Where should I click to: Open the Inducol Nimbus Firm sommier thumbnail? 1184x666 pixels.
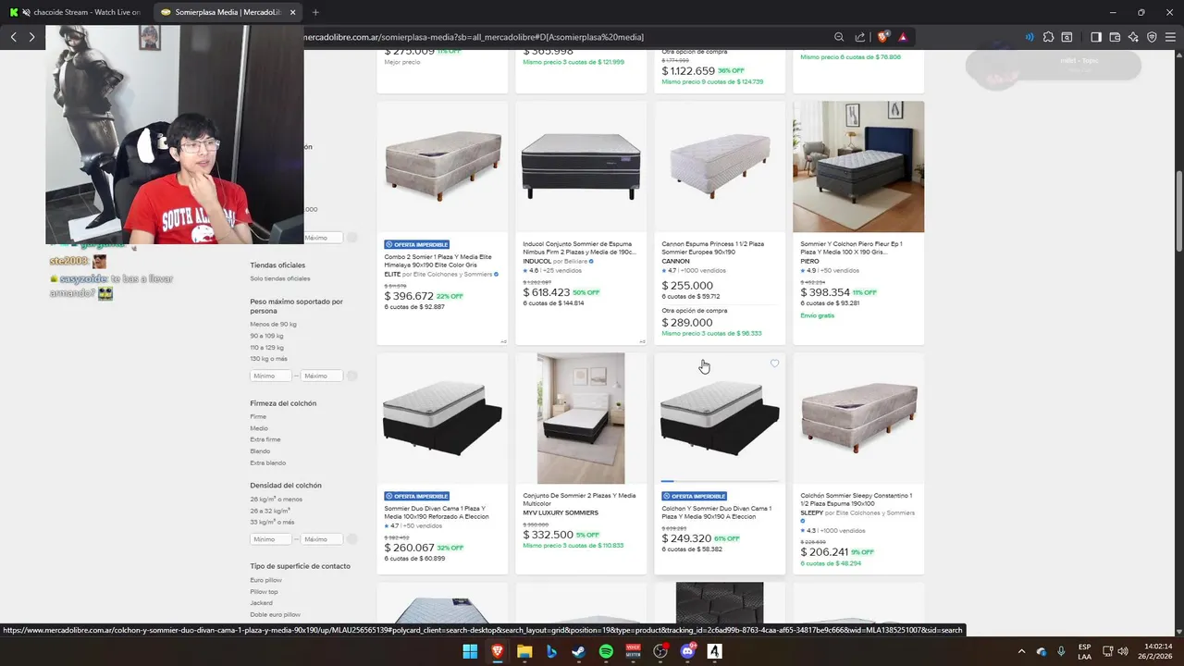(581, 166)
